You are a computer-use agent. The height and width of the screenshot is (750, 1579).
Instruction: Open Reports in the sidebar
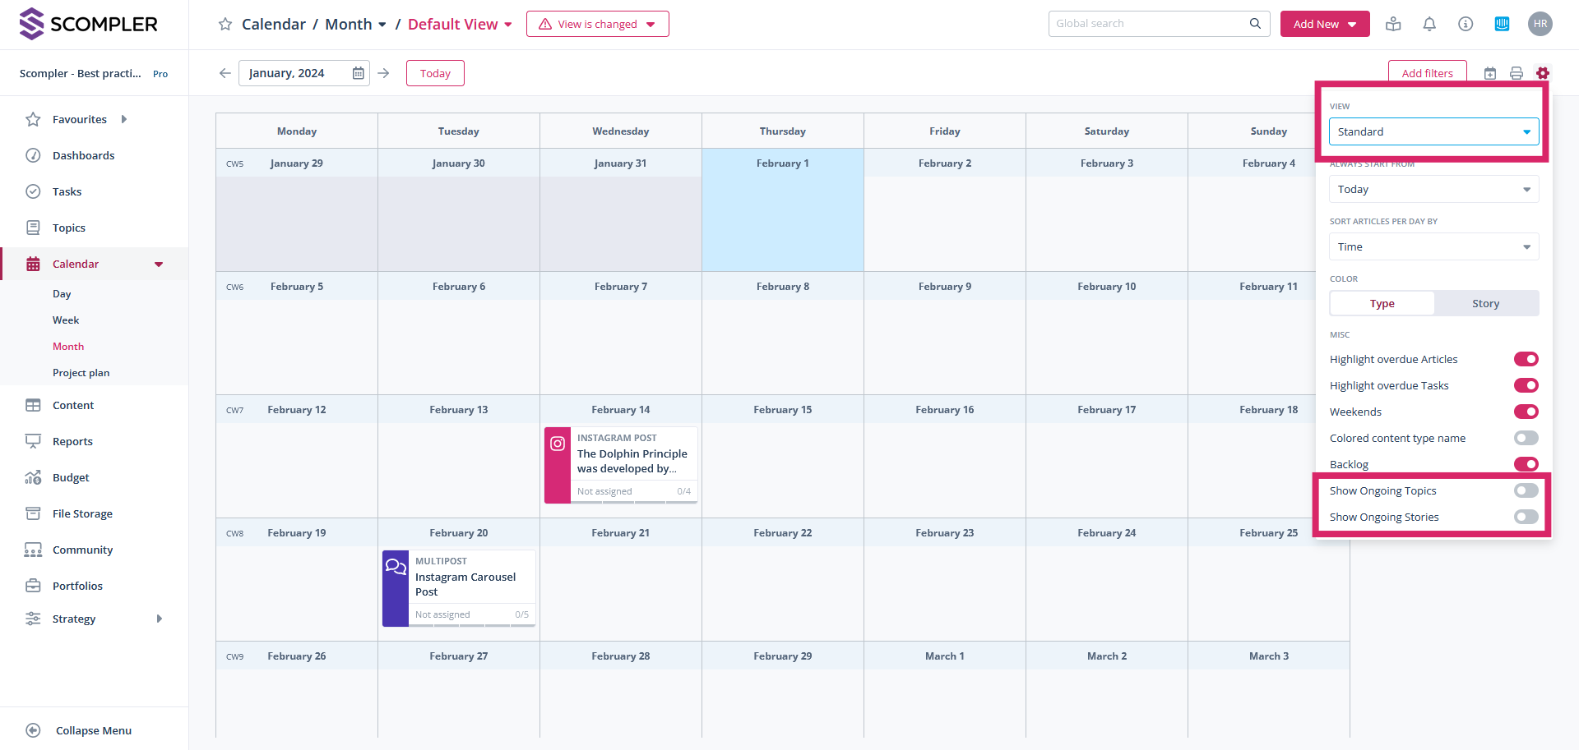coord(72,441)
